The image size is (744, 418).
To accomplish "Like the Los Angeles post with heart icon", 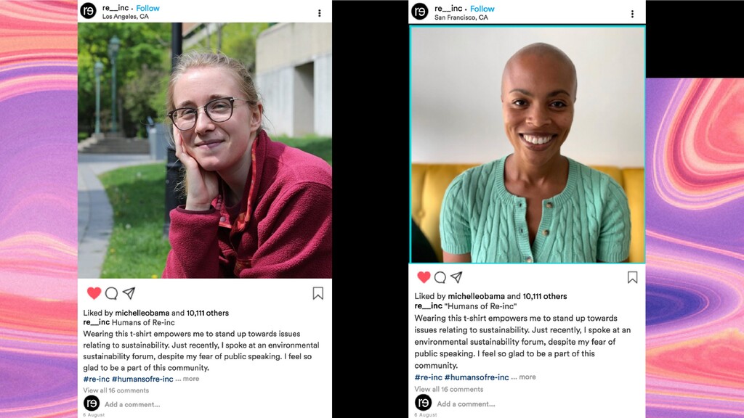I will [94, 293].
